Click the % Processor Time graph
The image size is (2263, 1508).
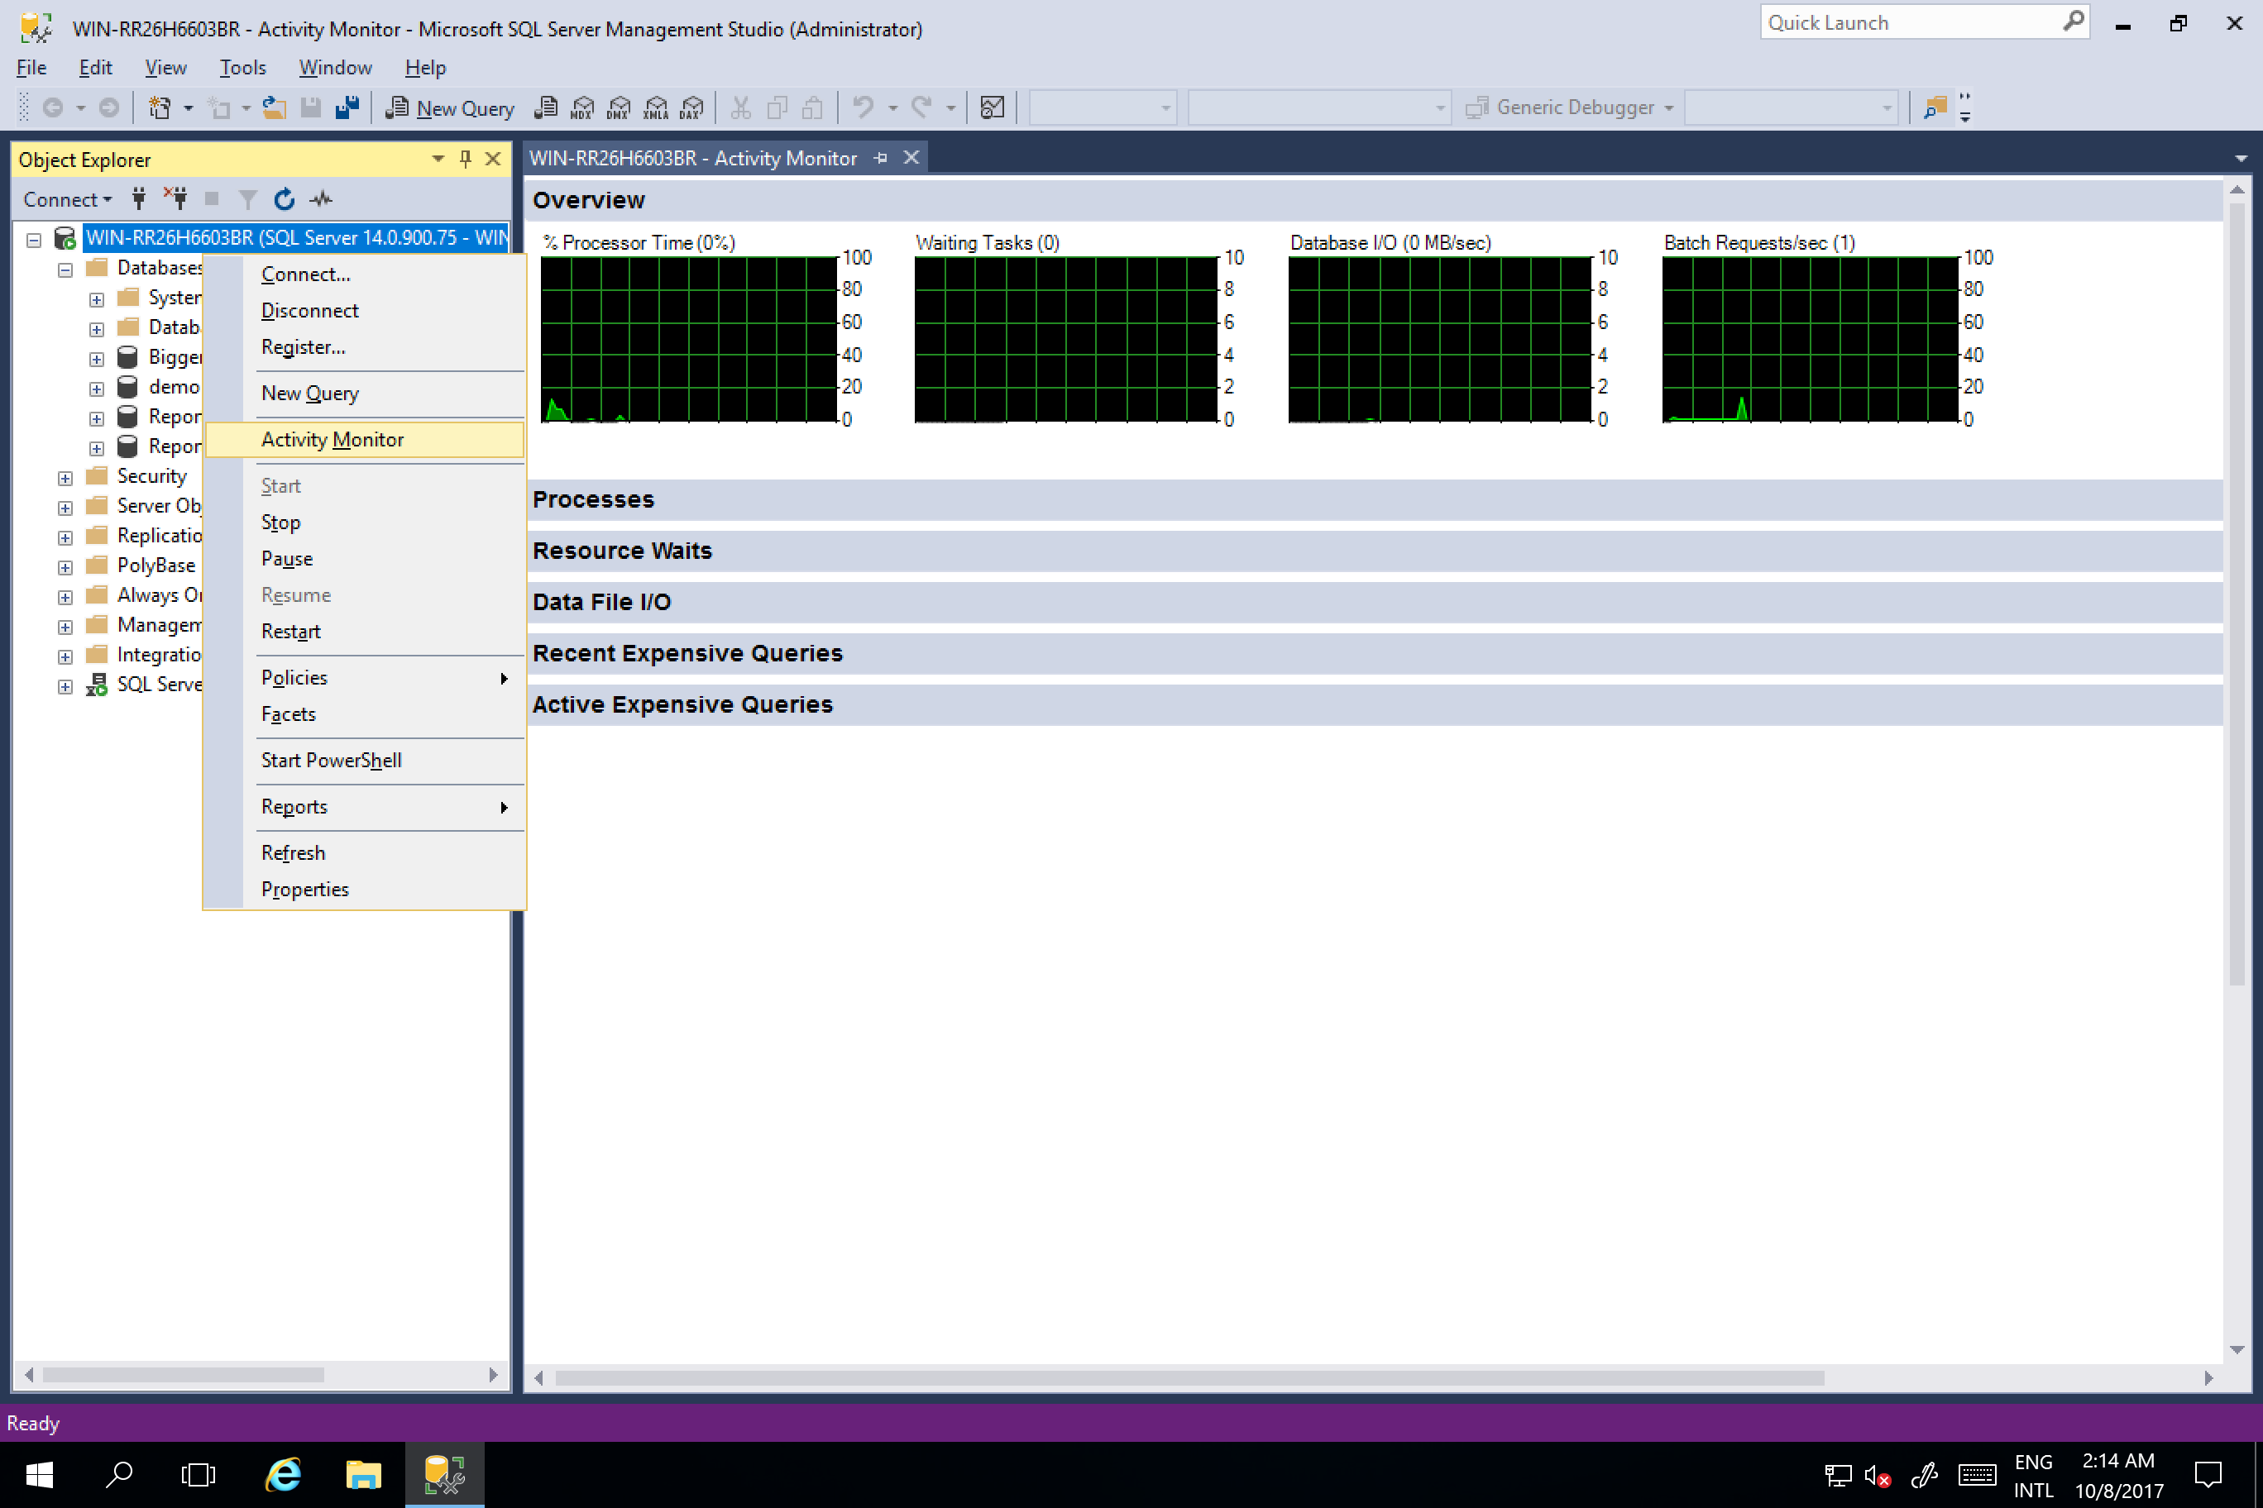[x=689, y=340]
